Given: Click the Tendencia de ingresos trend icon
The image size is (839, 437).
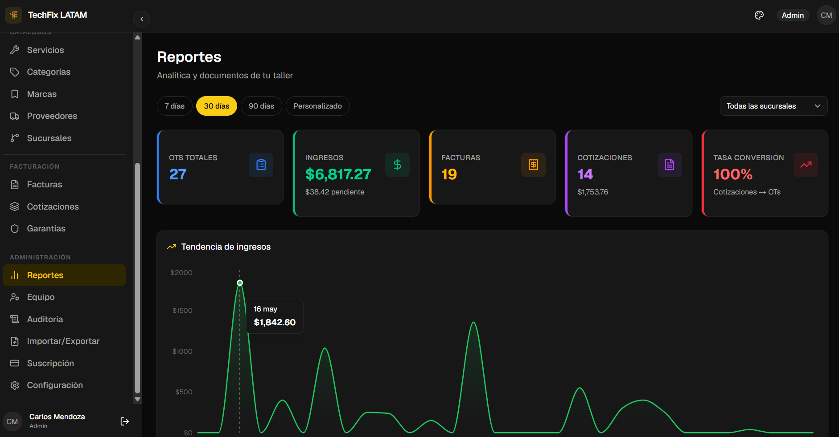Looking at the screenshot, I should coord(172,247).
